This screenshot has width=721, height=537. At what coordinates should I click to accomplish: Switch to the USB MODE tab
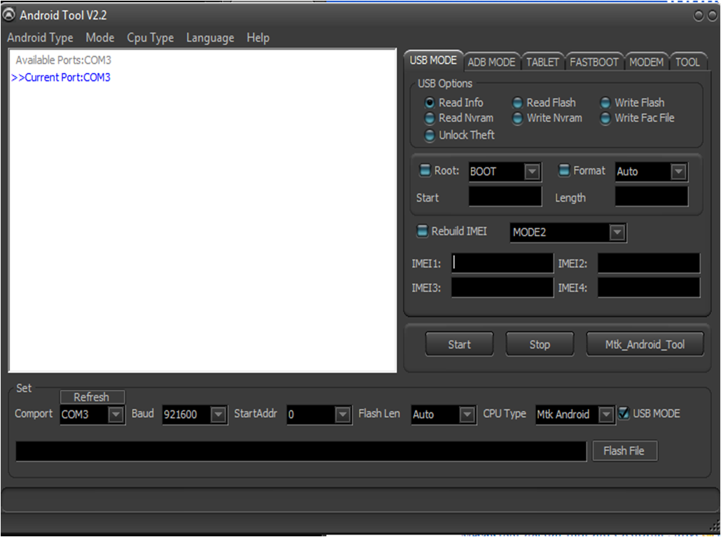pos(433,60)
